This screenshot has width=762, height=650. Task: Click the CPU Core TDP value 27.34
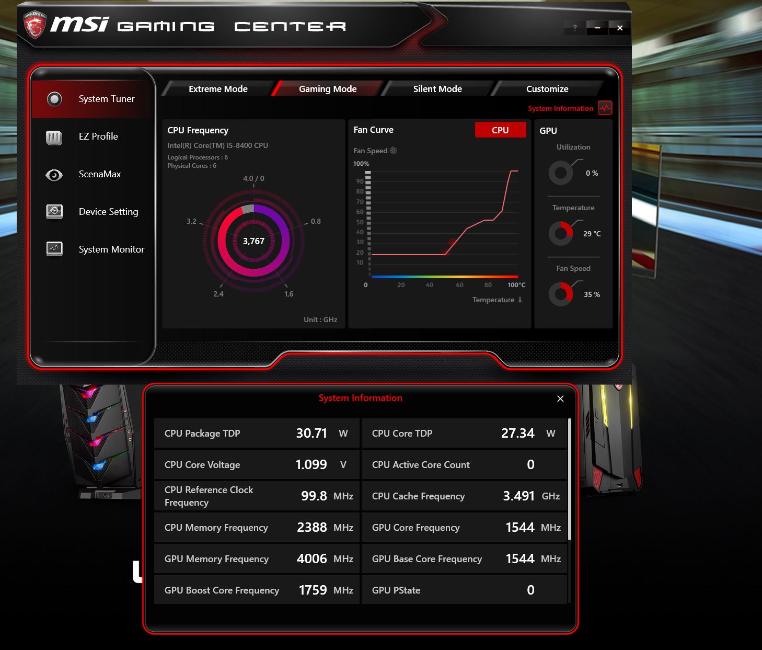[518, 433]
